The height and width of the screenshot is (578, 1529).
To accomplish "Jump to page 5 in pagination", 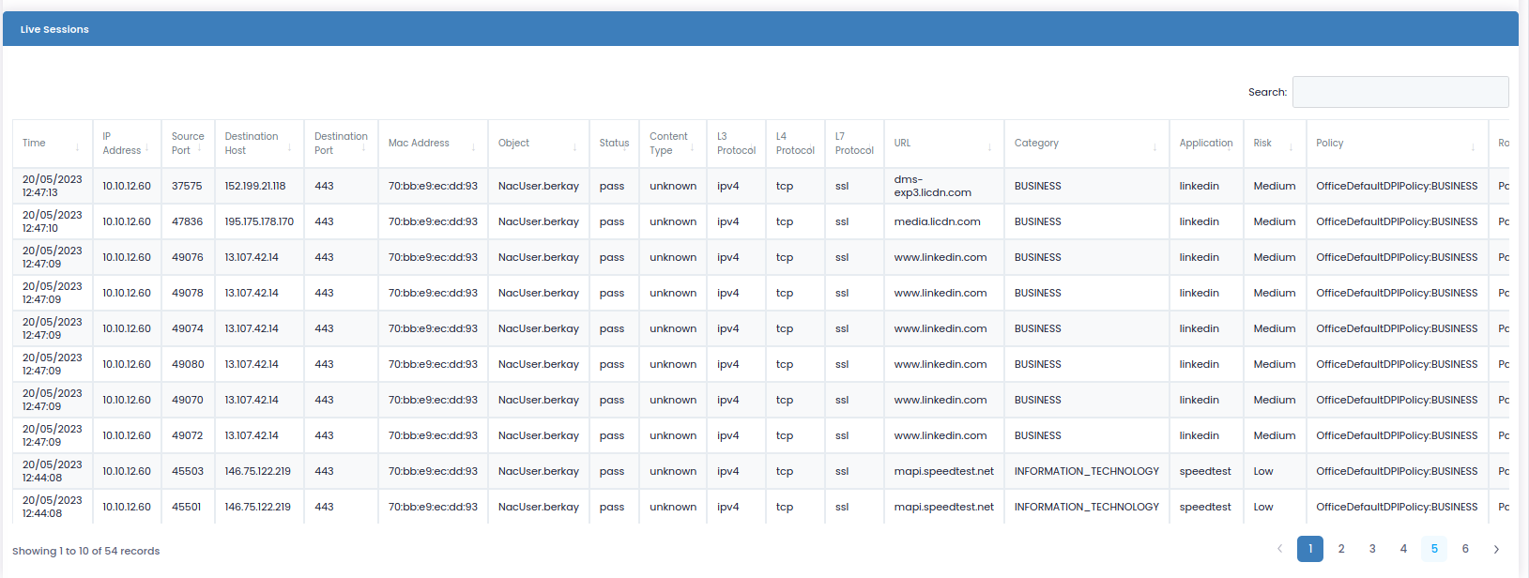I will pos(1434,549).
